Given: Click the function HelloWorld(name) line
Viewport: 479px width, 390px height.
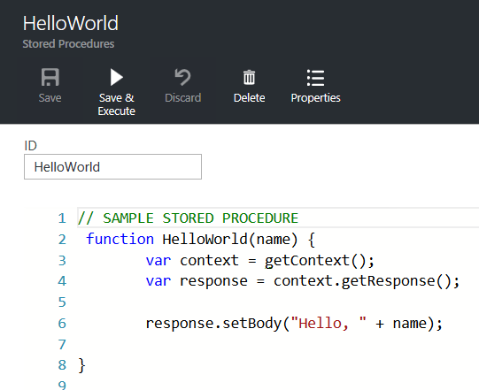Looking at the screenshot, I should click(x=200, y=240).
